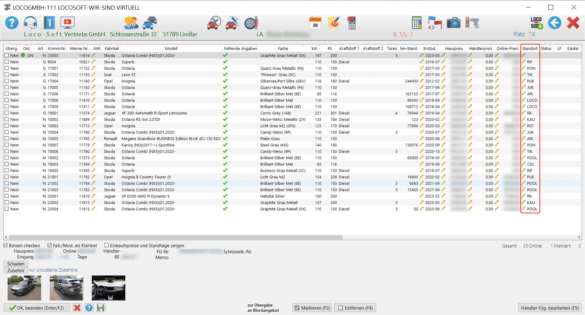Click the blue back arrow icon
The height and width of the screenshot is (315, 585).
click(554, 23)
